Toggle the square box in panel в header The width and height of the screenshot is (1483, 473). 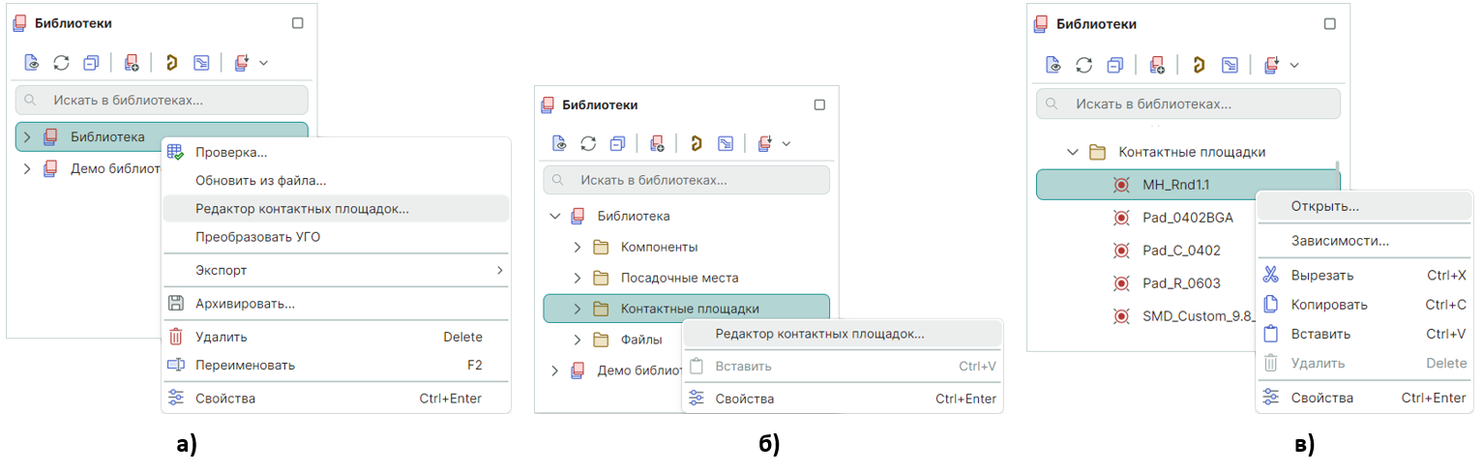click(1330, 24)
